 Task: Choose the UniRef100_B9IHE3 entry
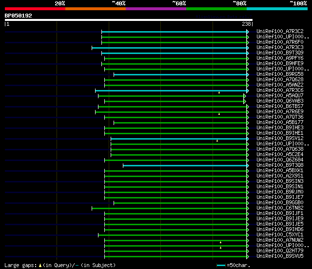pos(280,128)
